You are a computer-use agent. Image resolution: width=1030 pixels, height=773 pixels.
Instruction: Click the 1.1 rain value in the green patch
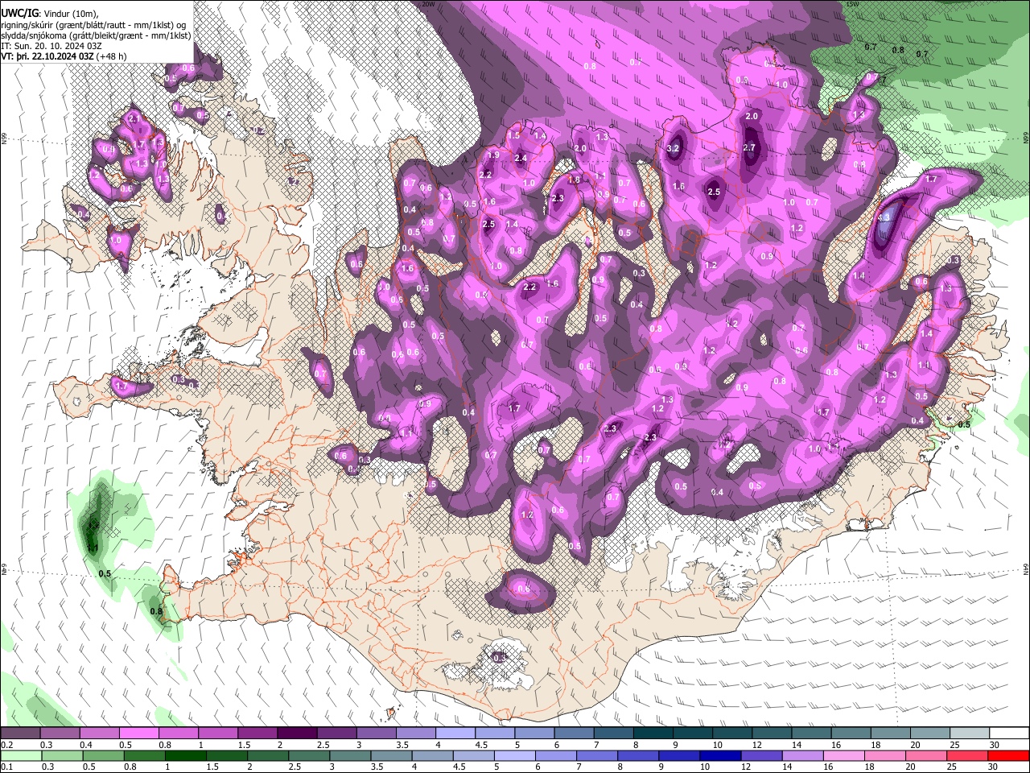92,548
